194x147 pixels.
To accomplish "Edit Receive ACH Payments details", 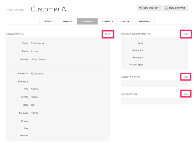I will pos(186,34).
